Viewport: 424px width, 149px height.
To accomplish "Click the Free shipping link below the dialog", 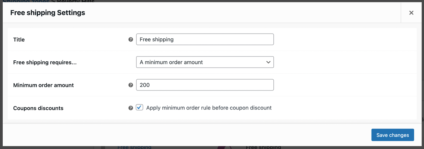I will pyautogui.click(x=134, y=147).
